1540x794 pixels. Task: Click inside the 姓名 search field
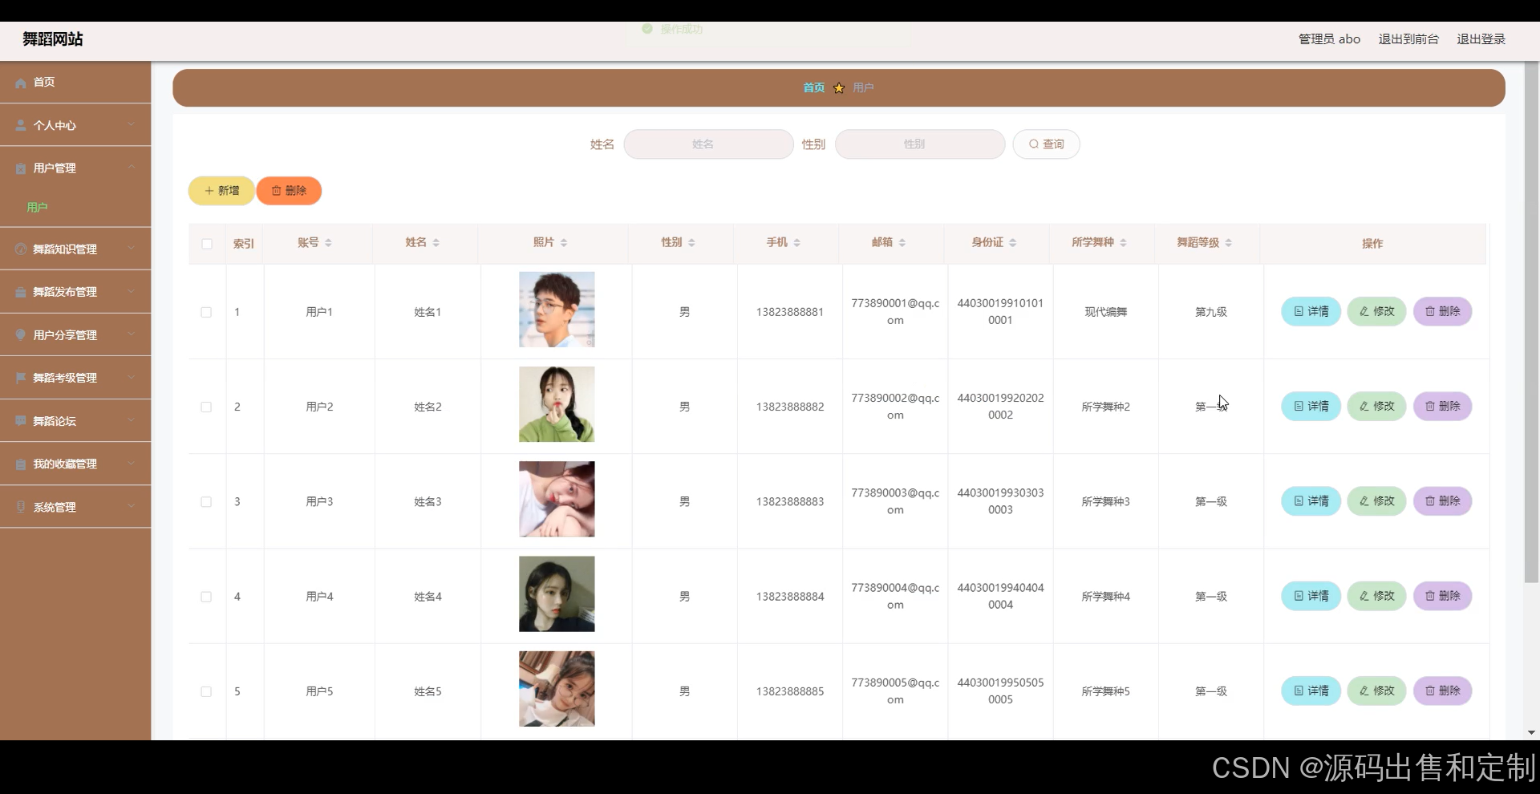[x=707, y=144]
